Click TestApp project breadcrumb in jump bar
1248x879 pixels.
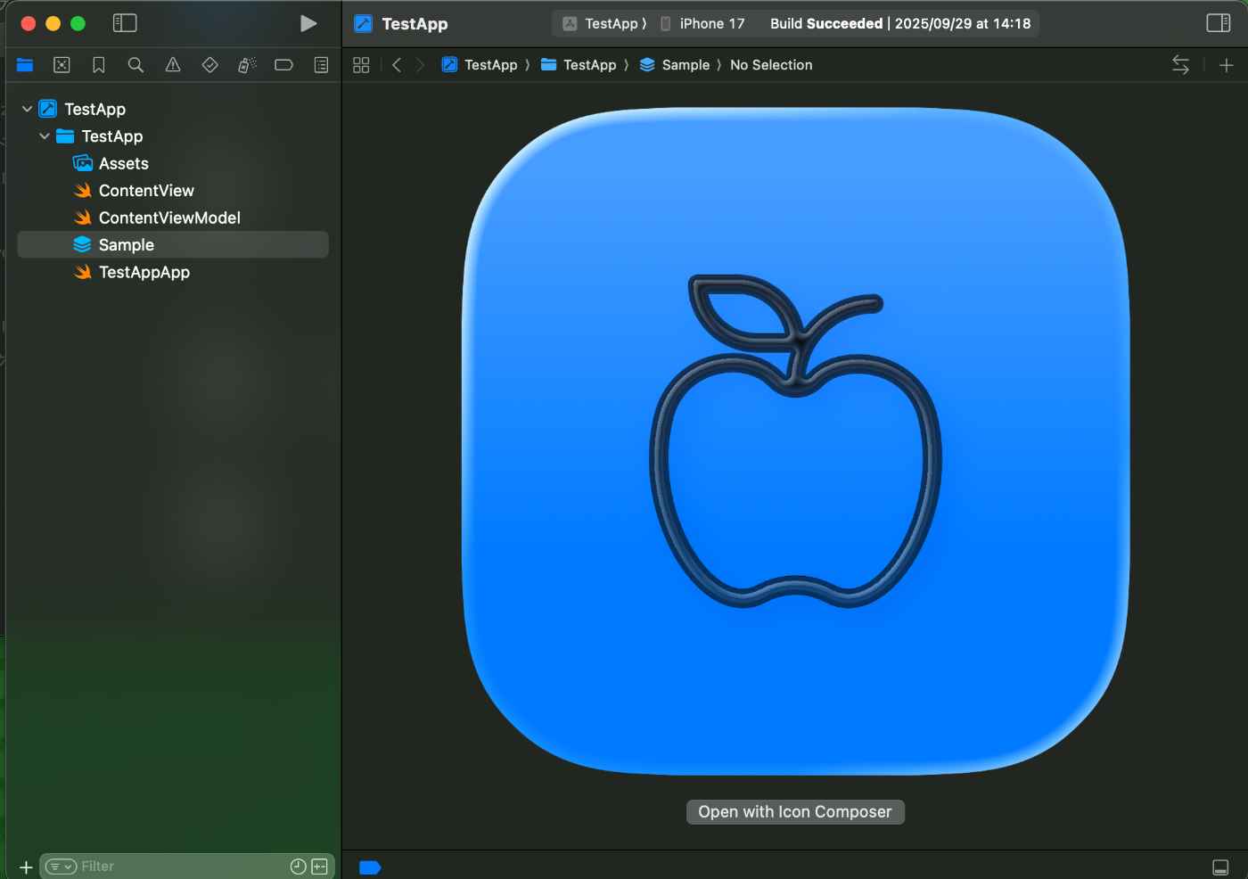coord(480,65)
